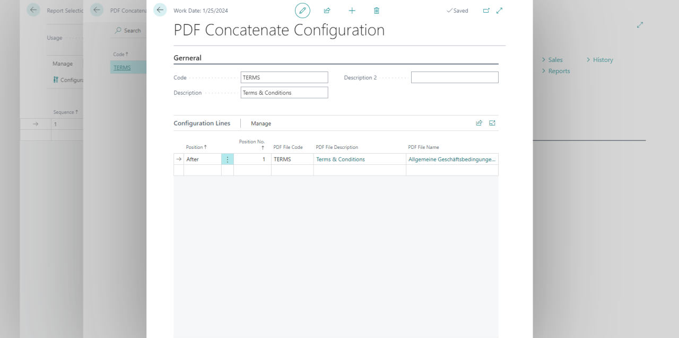Open page in new window icon
679x338 pixels.
(486, 11)
